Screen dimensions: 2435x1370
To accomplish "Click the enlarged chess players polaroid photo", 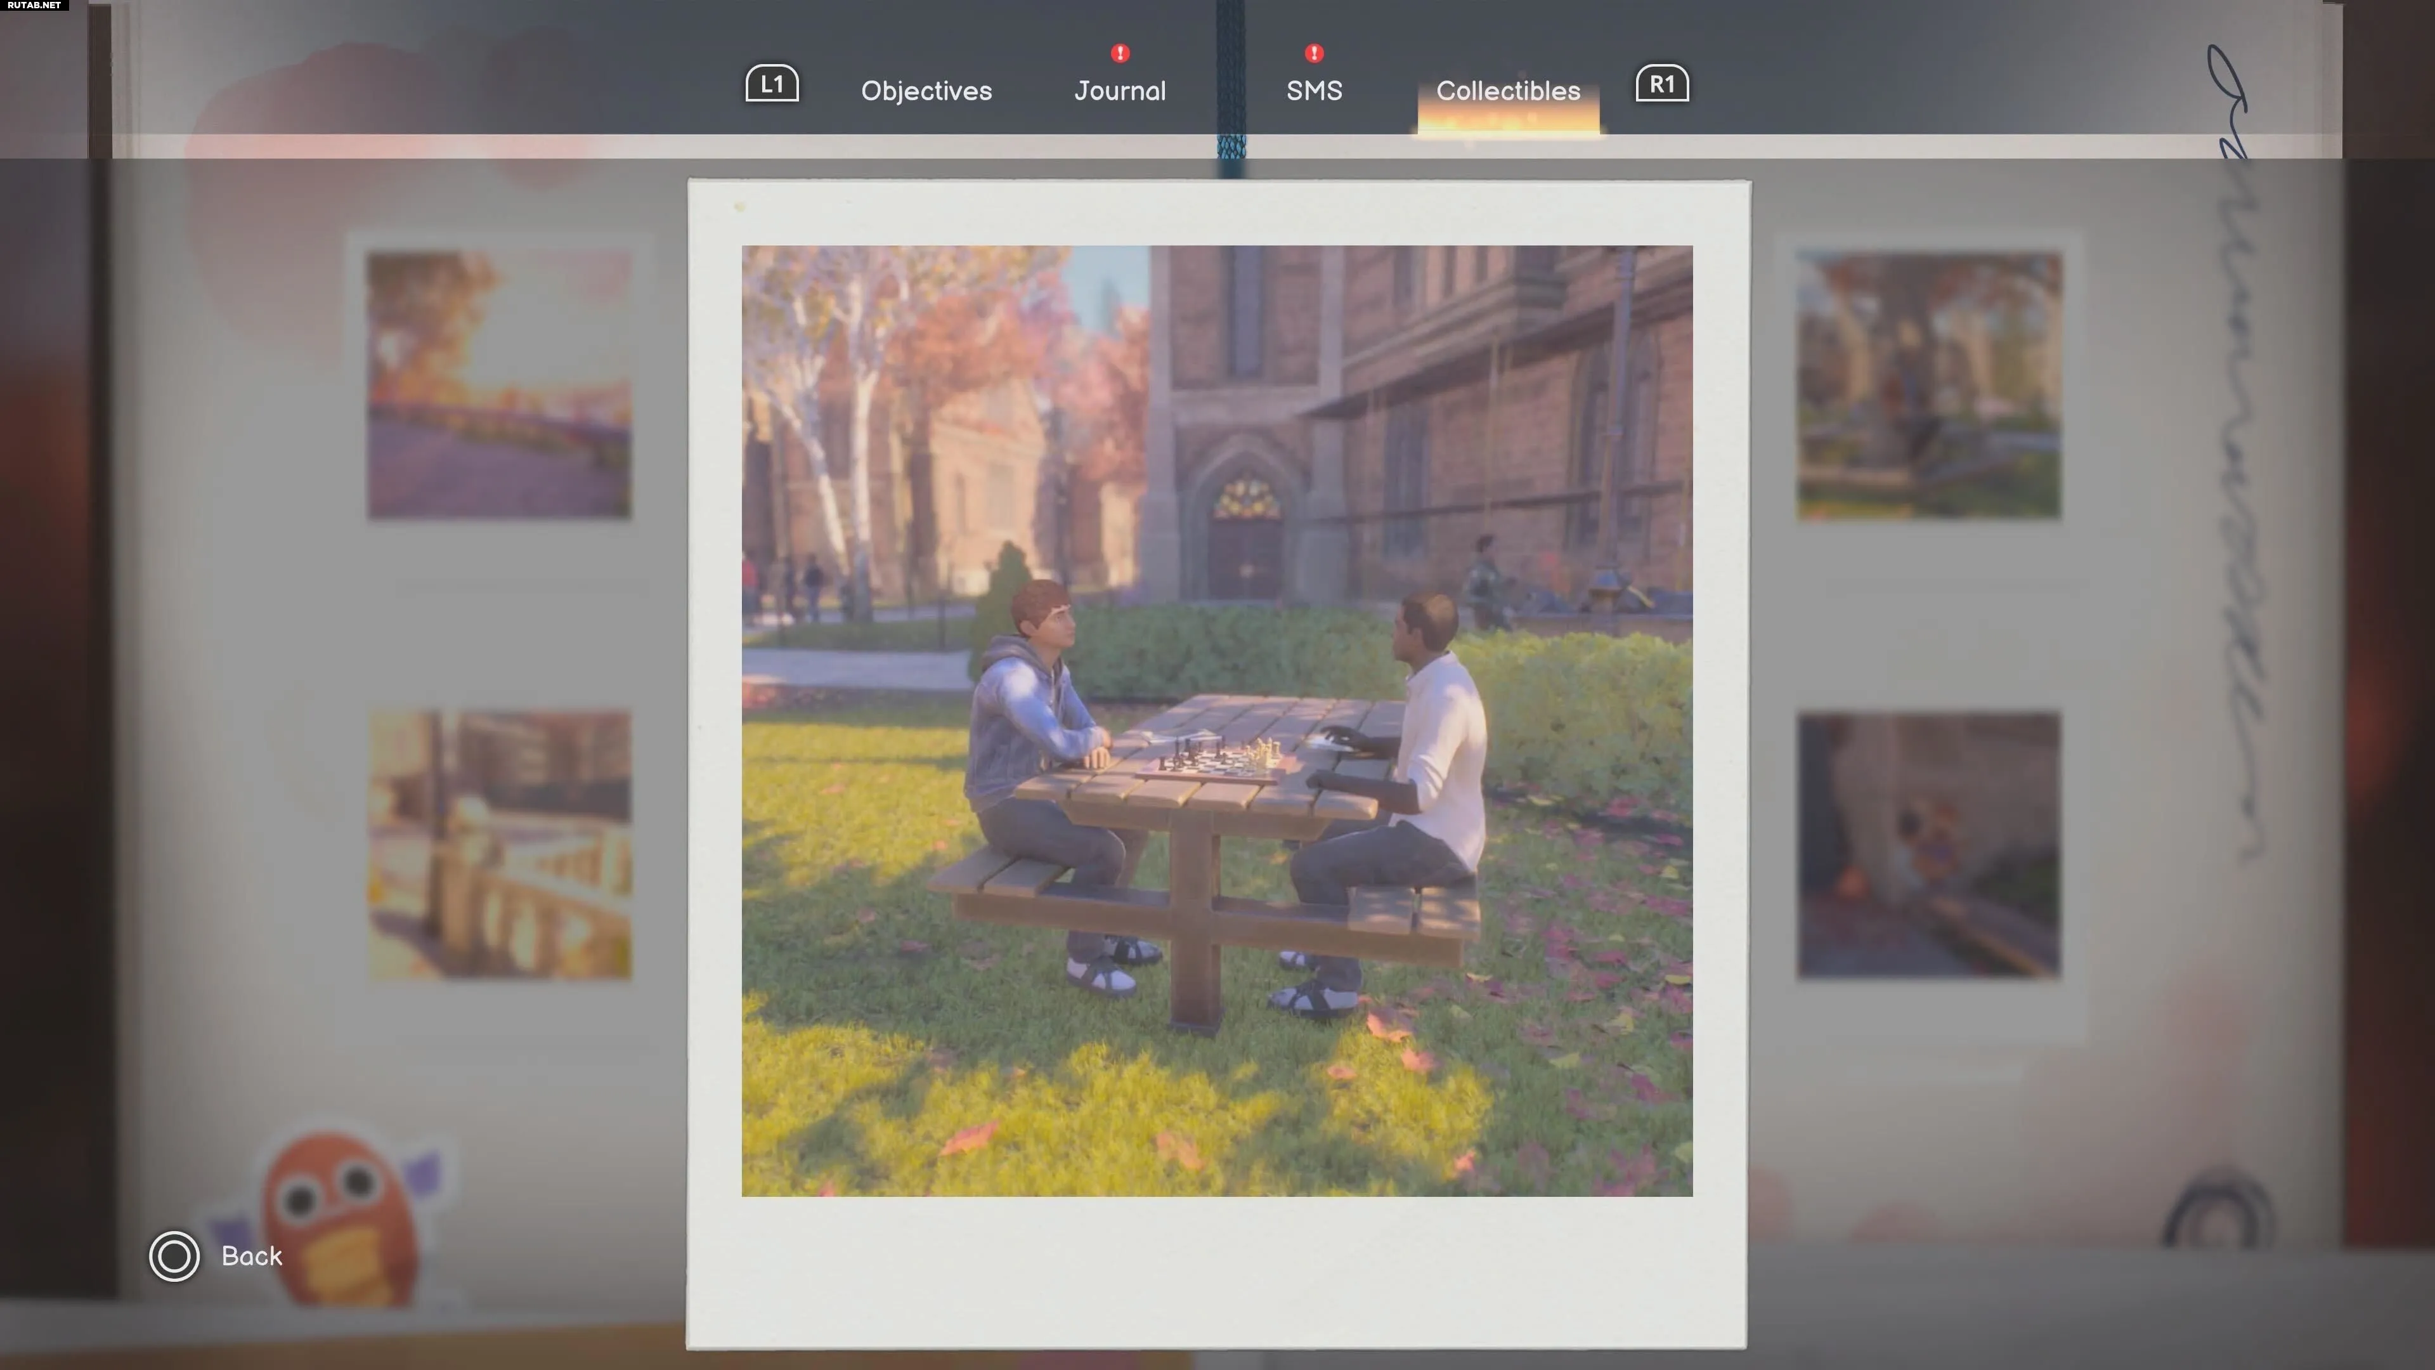I will 1217,721.
